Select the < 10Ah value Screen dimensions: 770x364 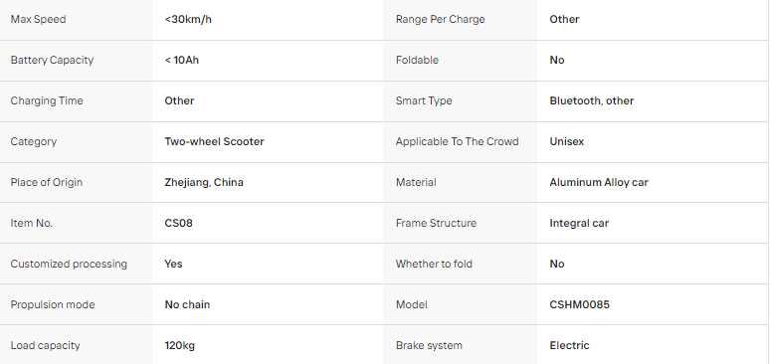182,60
